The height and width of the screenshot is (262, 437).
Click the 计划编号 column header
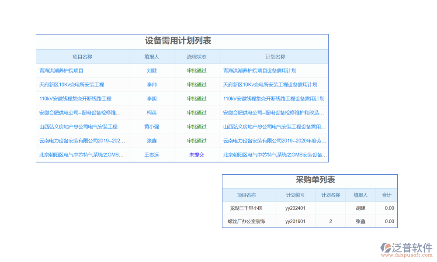(295, 195)
